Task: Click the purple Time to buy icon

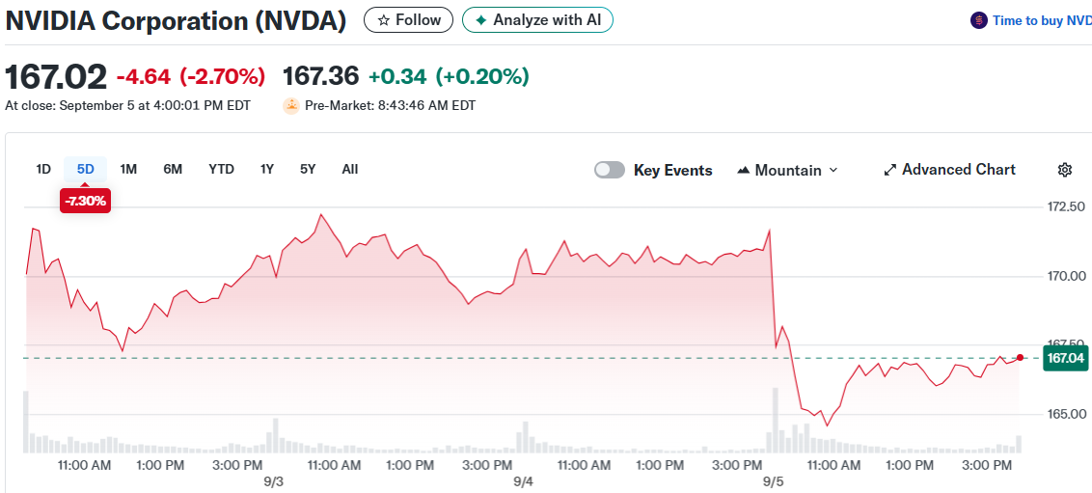Action: 979,20
